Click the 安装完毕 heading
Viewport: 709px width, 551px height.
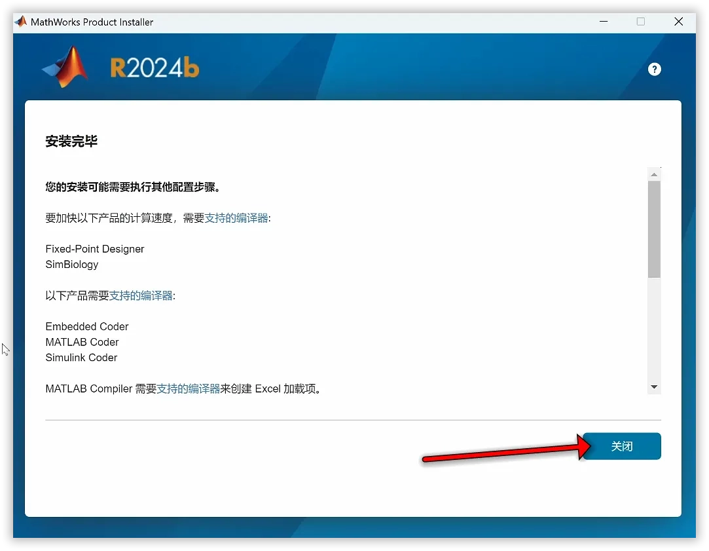click(71, 141)
